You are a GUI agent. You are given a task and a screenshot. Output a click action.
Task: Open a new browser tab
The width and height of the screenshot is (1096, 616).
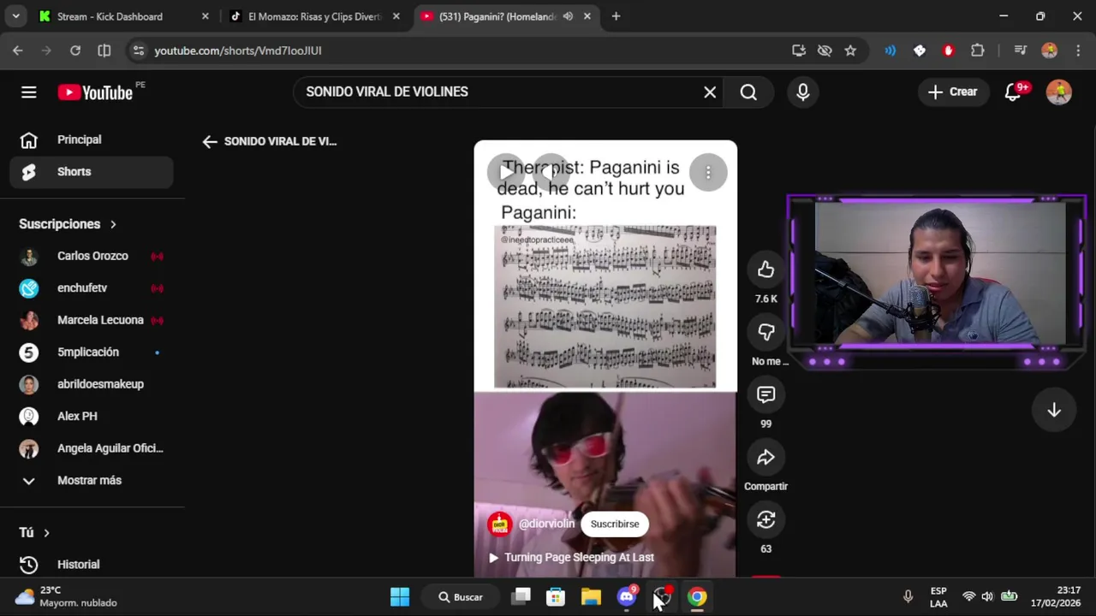(616, 16)
